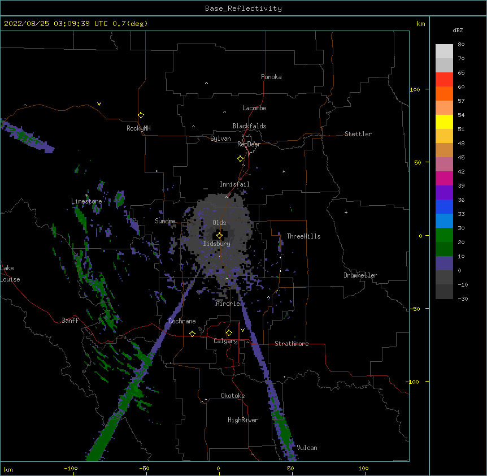Click the dBZ legend heading

coord(458,31)
